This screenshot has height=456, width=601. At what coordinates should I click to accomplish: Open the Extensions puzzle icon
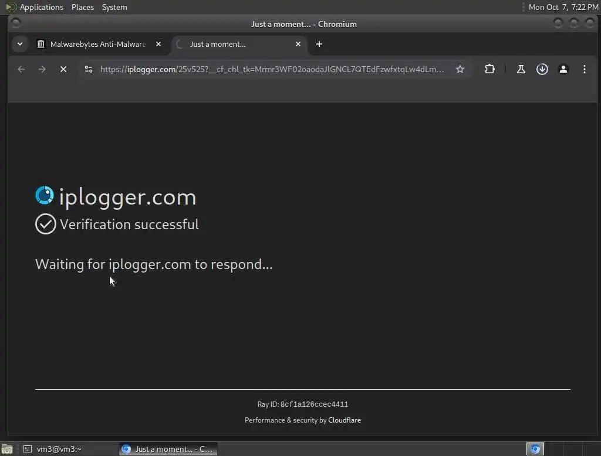click(x=489, y=69)
